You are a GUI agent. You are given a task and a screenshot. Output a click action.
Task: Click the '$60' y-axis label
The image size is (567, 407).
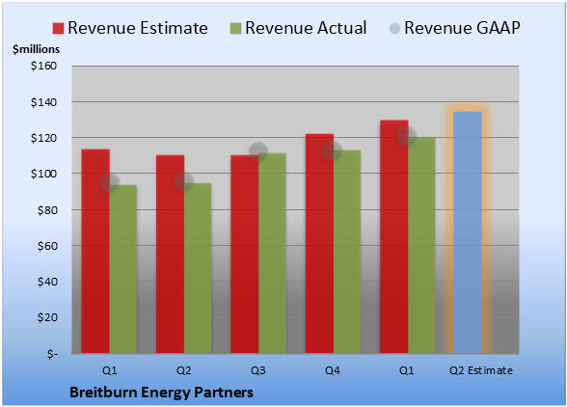click(x=47, y=246)
